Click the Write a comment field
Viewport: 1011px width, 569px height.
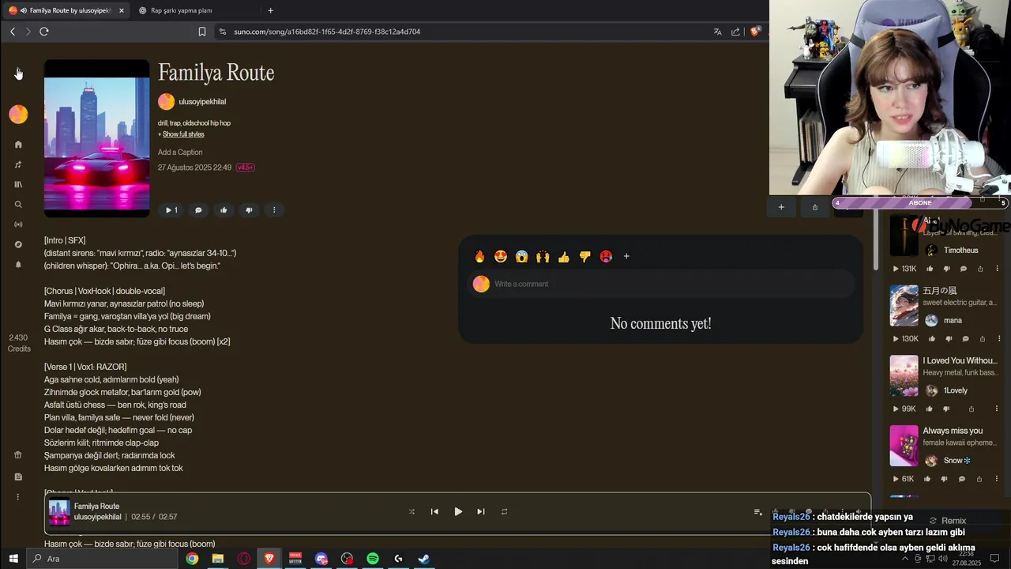tap(661, 284)
